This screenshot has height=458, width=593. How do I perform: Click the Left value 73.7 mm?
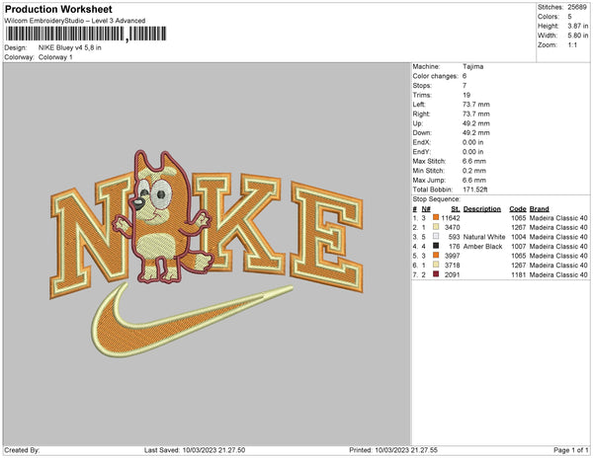(x=475, y=105)
